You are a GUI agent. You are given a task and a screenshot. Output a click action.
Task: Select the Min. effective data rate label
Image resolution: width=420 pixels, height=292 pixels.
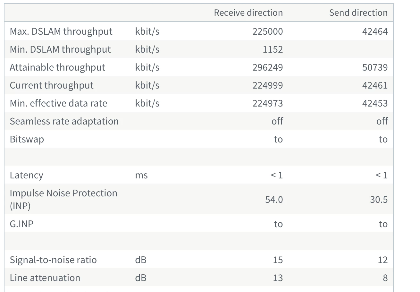[x=58, y=103]
